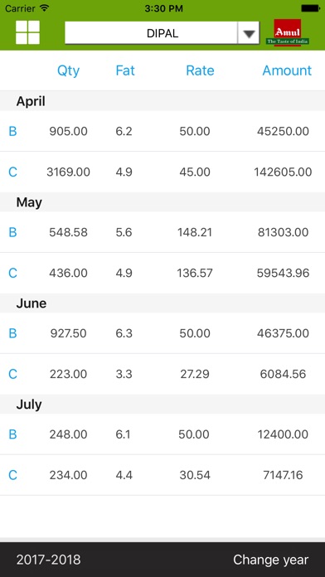The height and width of the screenshot is (577, 325).
Task: Expand the DIPAL dropdown arrow
Action: pos(249,33)
